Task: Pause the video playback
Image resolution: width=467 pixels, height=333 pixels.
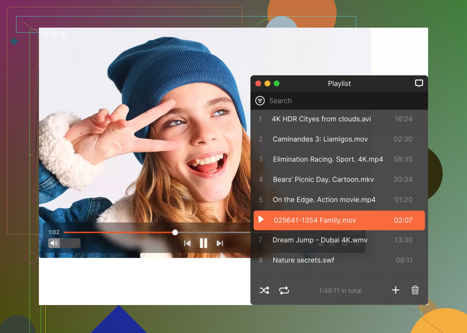Action: [x=203, y=243]
